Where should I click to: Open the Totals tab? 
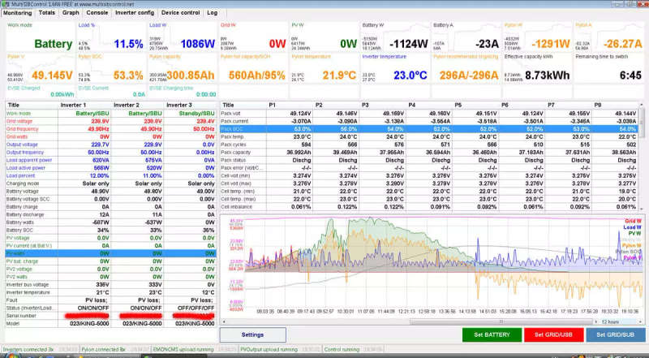47,13
